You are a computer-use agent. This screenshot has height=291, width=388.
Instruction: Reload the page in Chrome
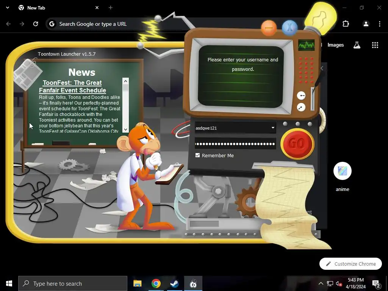click(36, 24)
